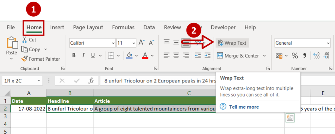Open the font size 11 dropdown
Image resolution: width=335 pixels, height=134 pixels.
[134, 43]
